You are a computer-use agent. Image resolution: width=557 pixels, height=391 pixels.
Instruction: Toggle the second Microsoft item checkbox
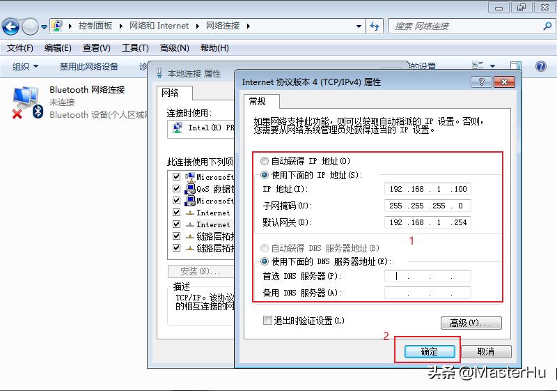pos(177,201)
